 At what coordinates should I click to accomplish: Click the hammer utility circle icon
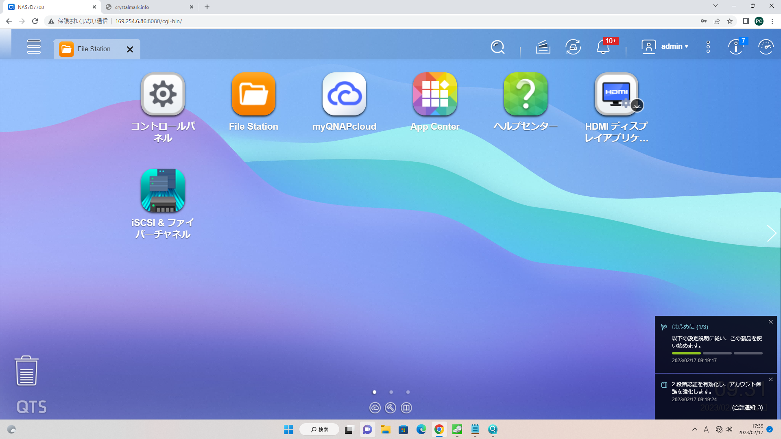pyautogui.click(x=390, y=408)
